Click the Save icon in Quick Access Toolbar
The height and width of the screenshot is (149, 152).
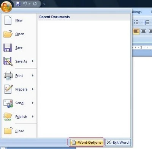[18, 4]
